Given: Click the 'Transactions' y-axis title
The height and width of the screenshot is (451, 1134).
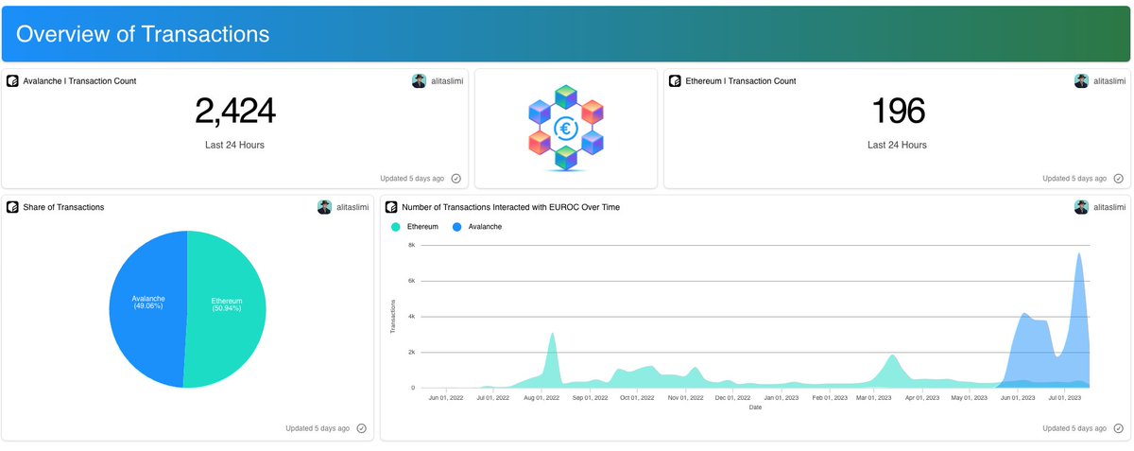Looking at the screenshot, I should [x=394, y=317].
